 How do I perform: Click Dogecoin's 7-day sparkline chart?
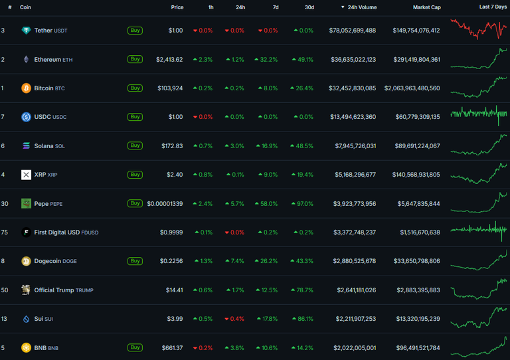478,260
